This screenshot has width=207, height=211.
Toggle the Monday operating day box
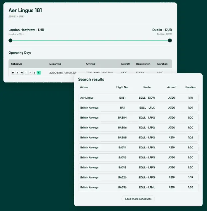pos(13,73)
